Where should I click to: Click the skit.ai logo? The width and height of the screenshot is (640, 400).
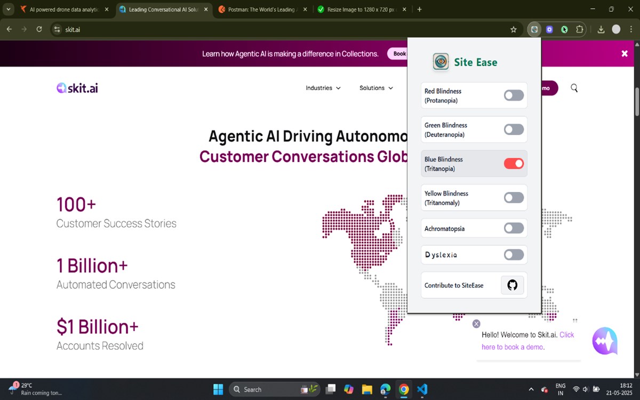pos(77,88)
